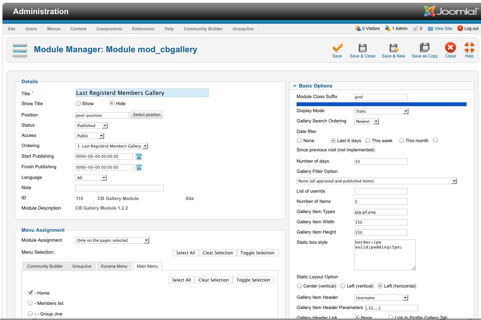The image size is (481, 320).
Task: Select Left (horizontal) layout option
Action: (380, 286)
